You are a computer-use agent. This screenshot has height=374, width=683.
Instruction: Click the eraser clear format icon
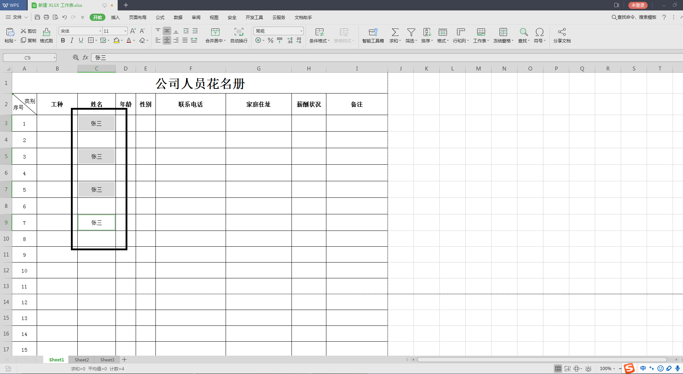[x=142, y=41]
